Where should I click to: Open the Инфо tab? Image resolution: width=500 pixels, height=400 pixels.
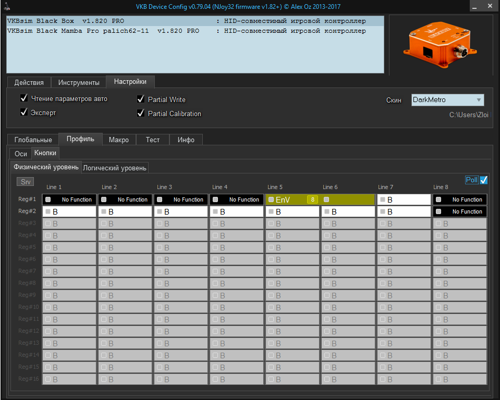tap(186, 140)
